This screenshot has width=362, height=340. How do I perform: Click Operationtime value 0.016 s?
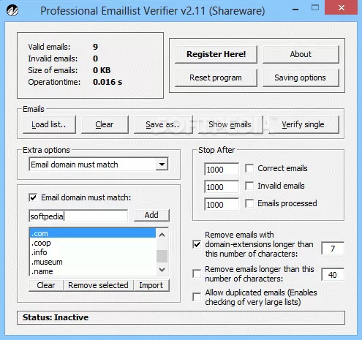click(x=108, y=82)
